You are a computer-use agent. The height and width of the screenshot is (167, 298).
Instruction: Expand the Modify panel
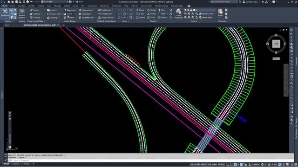coord(154,21)
